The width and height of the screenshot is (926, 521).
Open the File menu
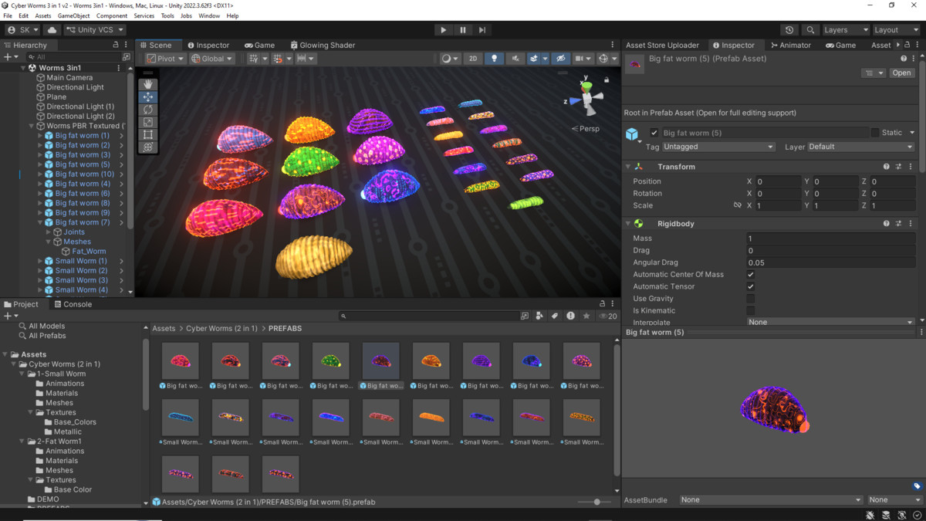tap(8, 15)
